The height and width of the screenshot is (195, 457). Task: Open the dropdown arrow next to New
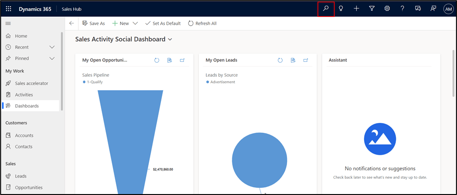tap(135, 23)
